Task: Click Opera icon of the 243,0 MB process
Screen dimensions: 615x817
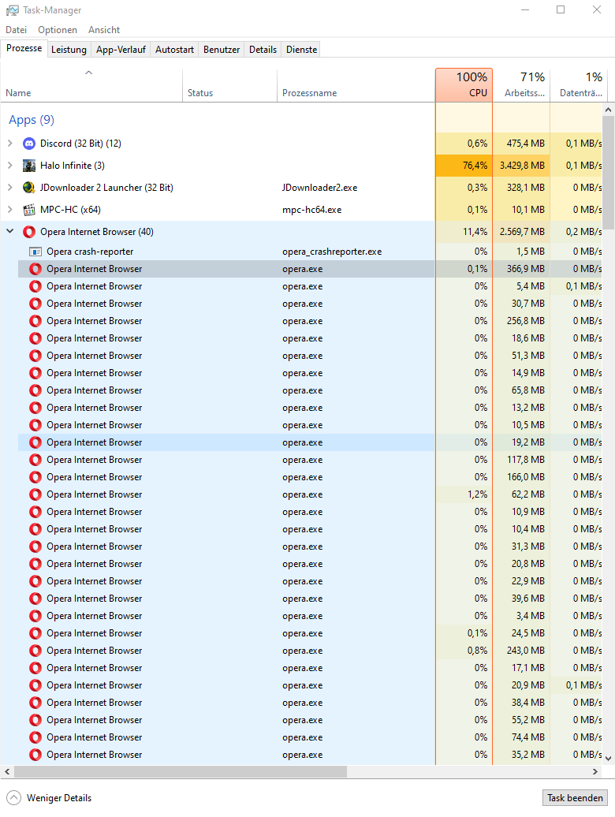Action: point(35,651)
